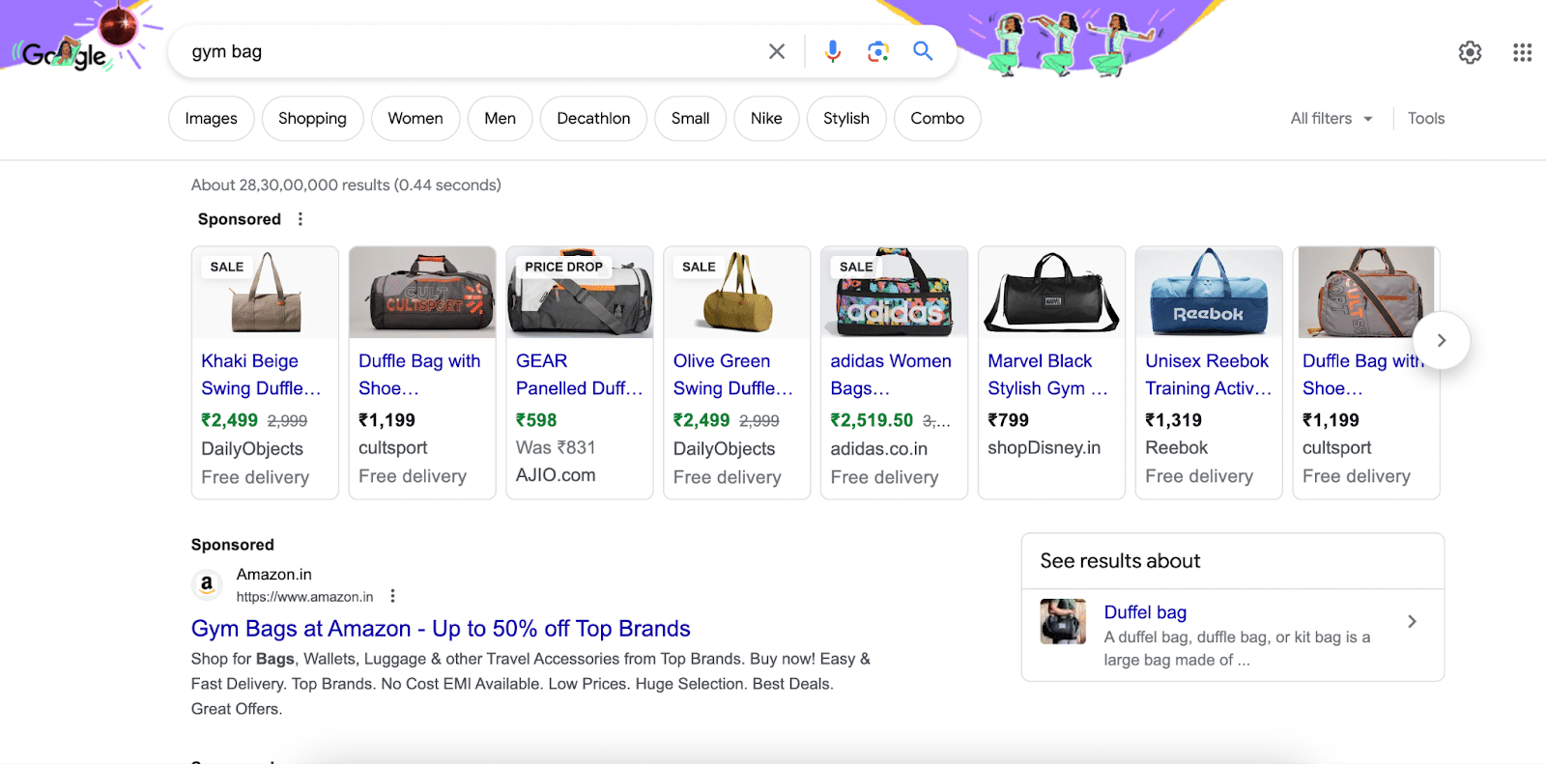This screenshot has width=1546, height=764.
Task: Open three-dot menu next to amazon.in URL
Action: pos(392,596)
